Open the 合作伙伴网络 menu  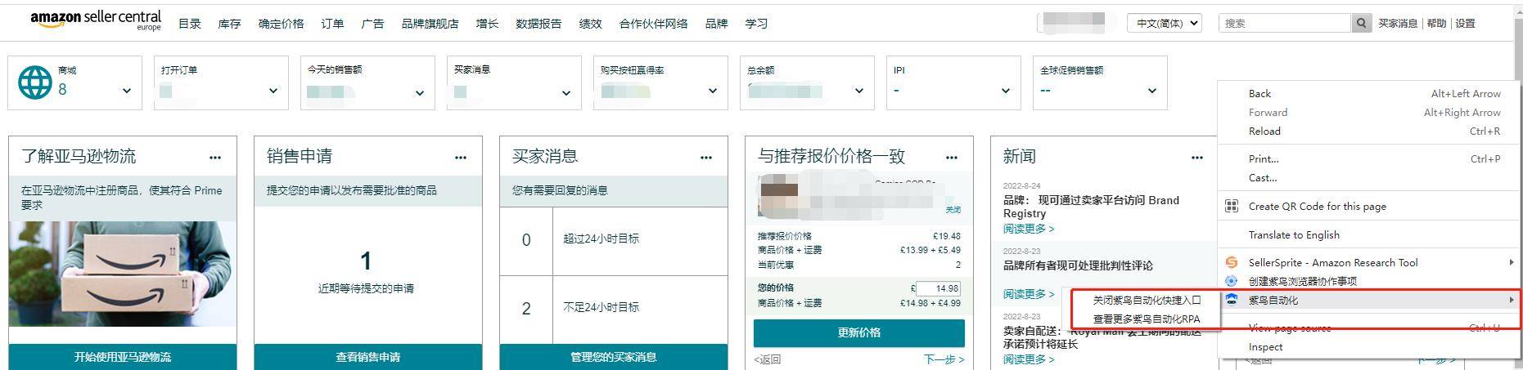(x=653, y=24)
